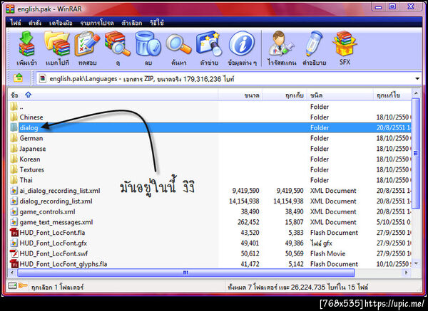
Task: Select game_text_messages.xml file name
Action: [56, 222]
